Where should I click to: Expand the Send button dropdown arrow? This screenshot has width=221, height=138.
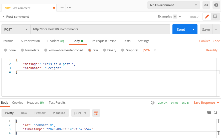(x=193, y=29)
